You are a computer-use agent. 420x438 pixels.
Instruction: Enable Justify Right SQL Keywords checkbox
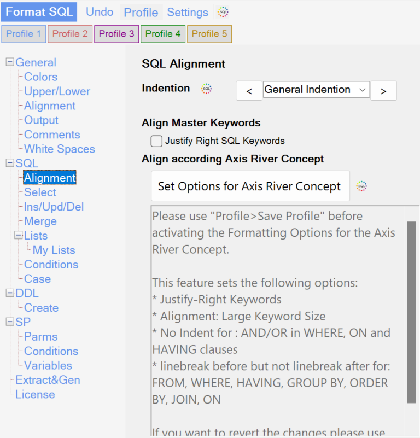click(156, 141)
